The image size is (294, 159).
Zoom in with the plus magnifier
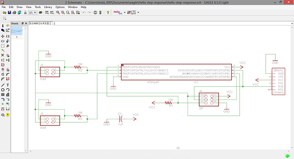pos(63,12)
